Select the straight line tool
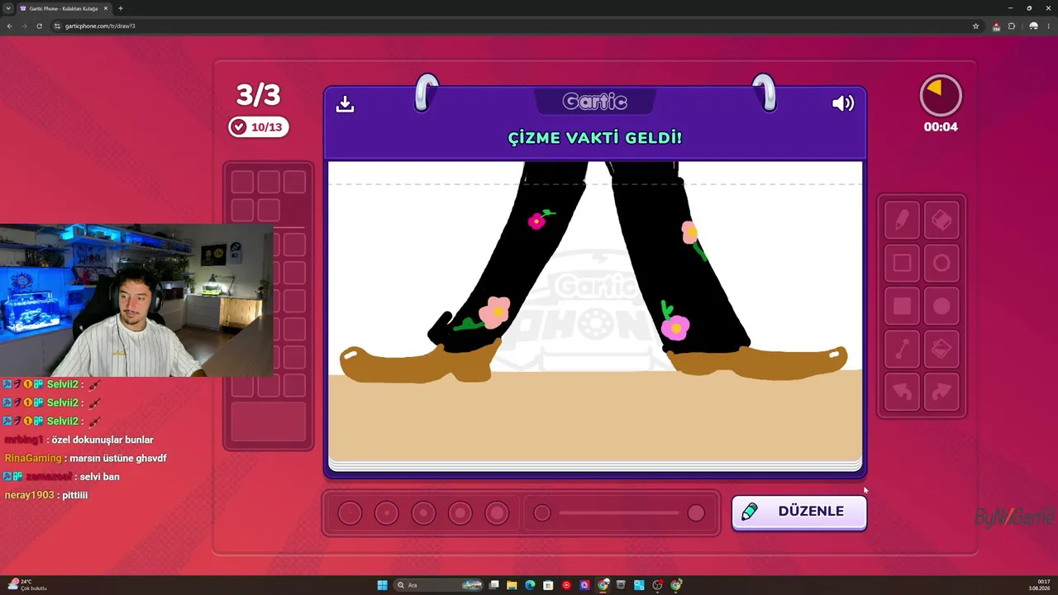Viewport: 1058px width, 595px height. coord(902,350)
